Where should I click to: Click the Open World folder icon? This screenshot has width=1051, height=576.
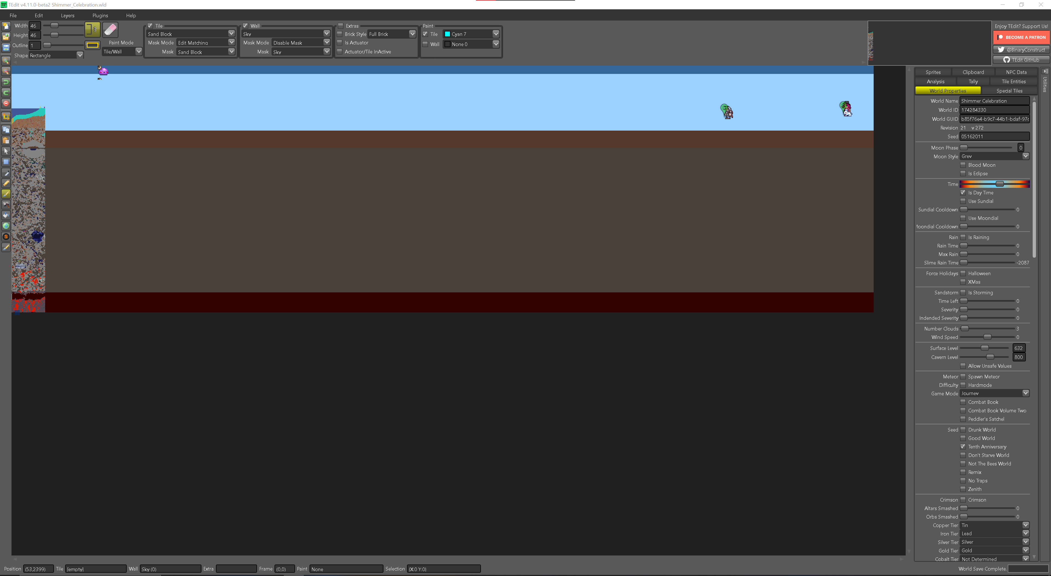click(x=6, y=37)
